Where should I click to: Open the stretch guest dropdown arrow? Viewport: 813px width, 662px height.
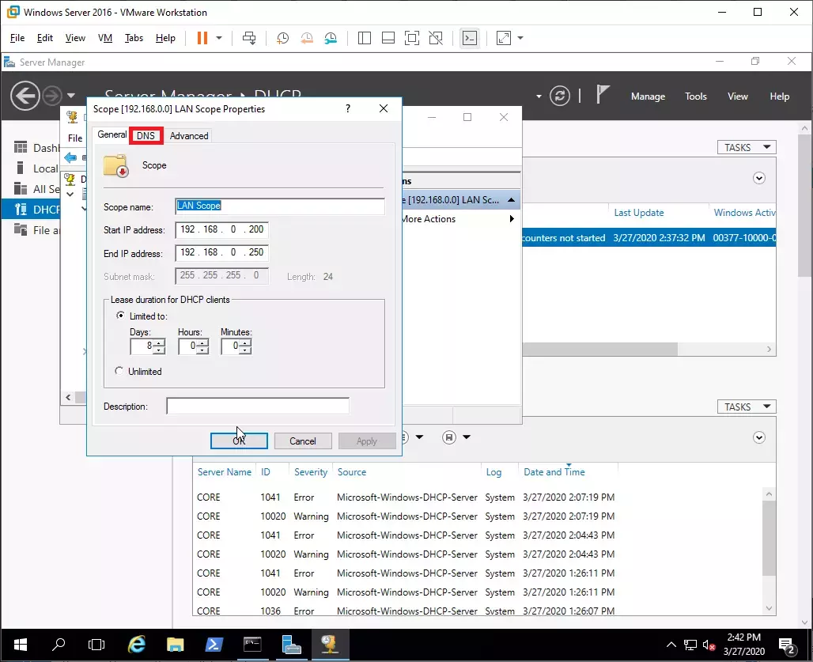pyautogui.click(x=520, y=38)
